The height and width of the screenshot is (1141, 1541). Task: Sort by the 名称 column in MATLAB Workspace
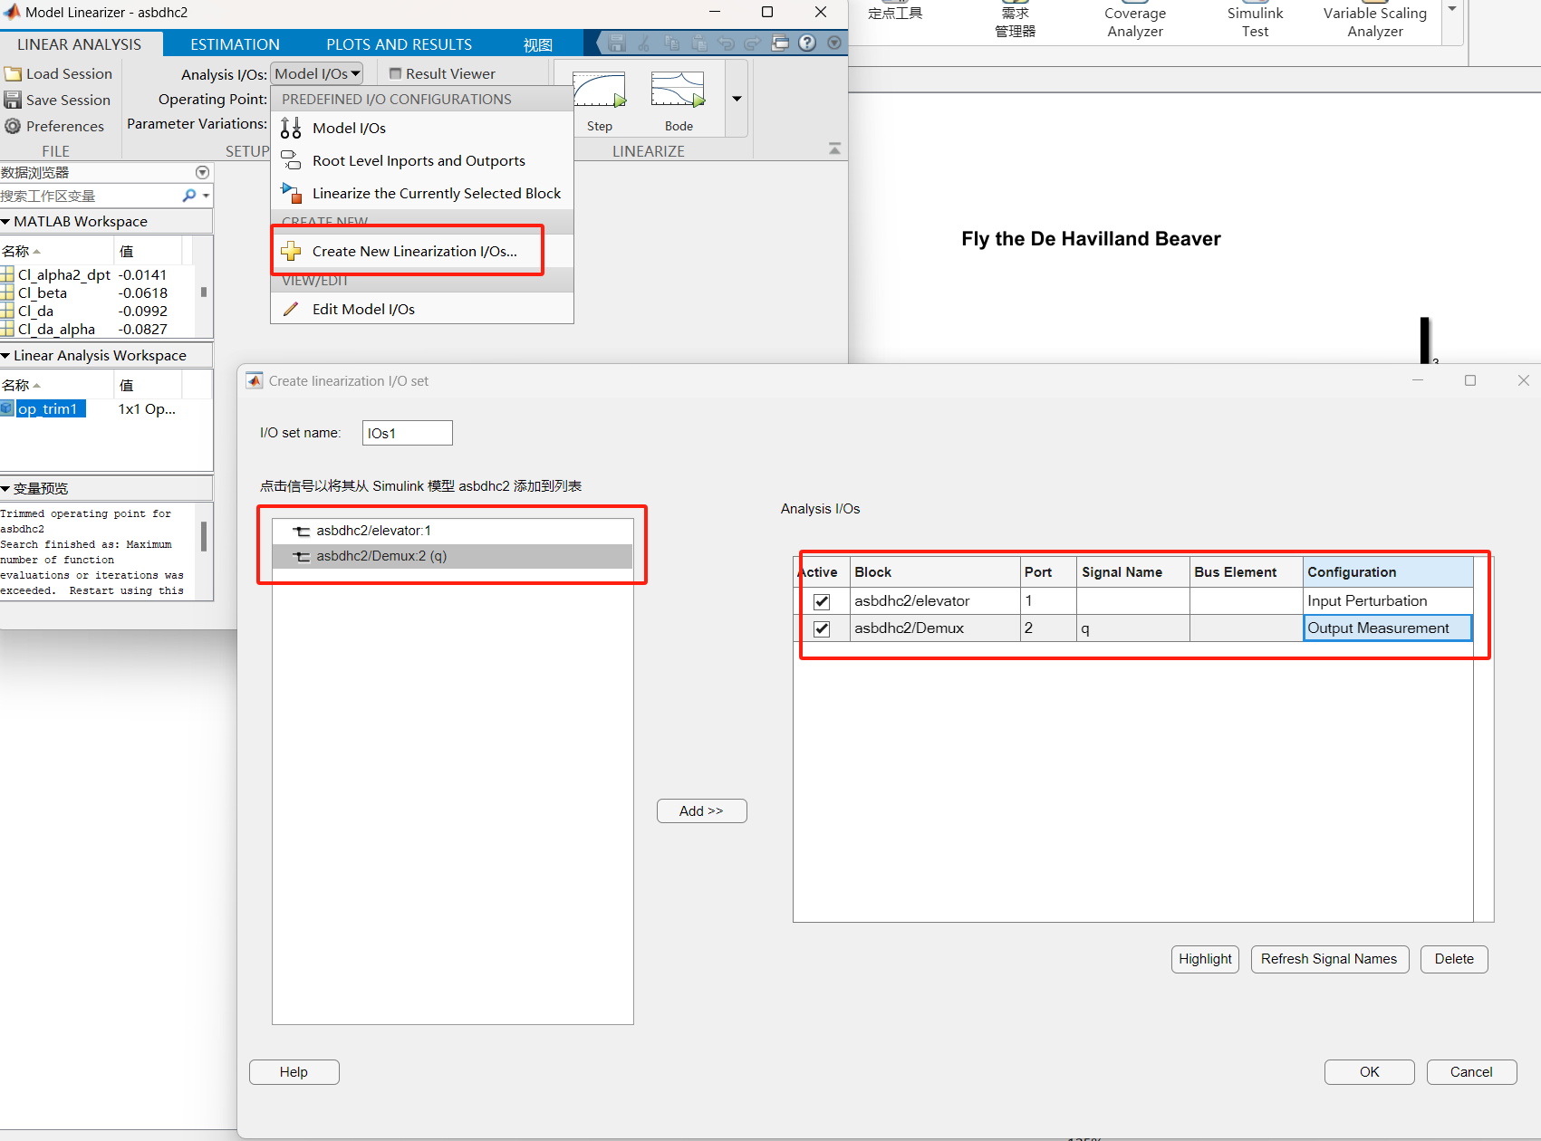56,251
